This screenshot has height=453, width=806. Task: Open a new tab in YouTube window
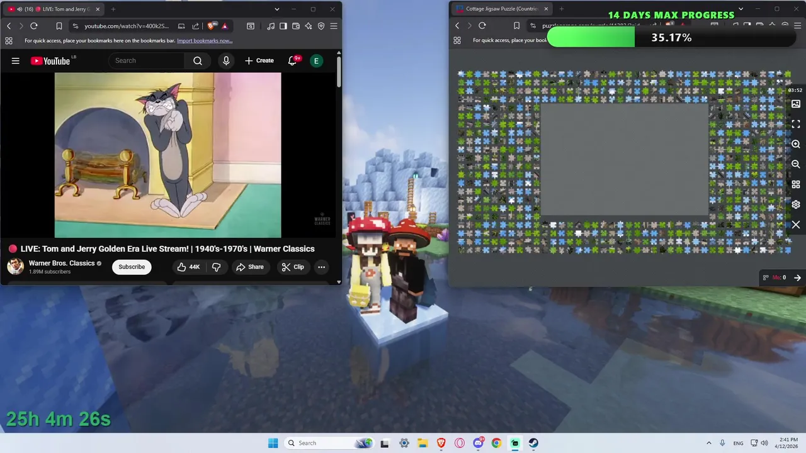point(113,9)
